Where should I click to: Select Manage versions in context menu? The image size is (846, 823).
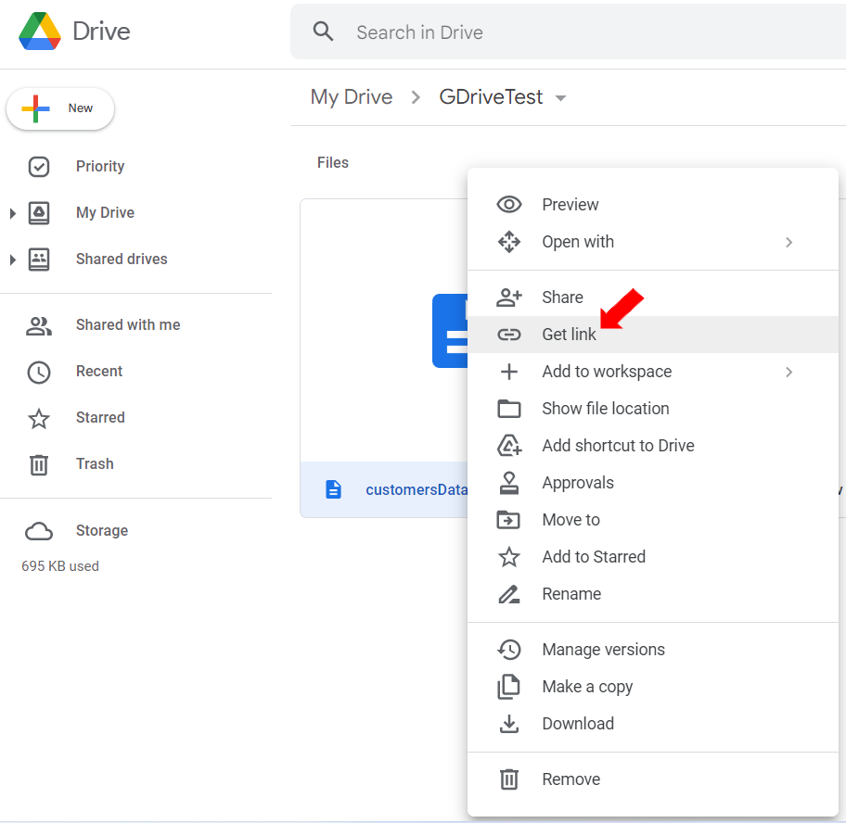603,650
